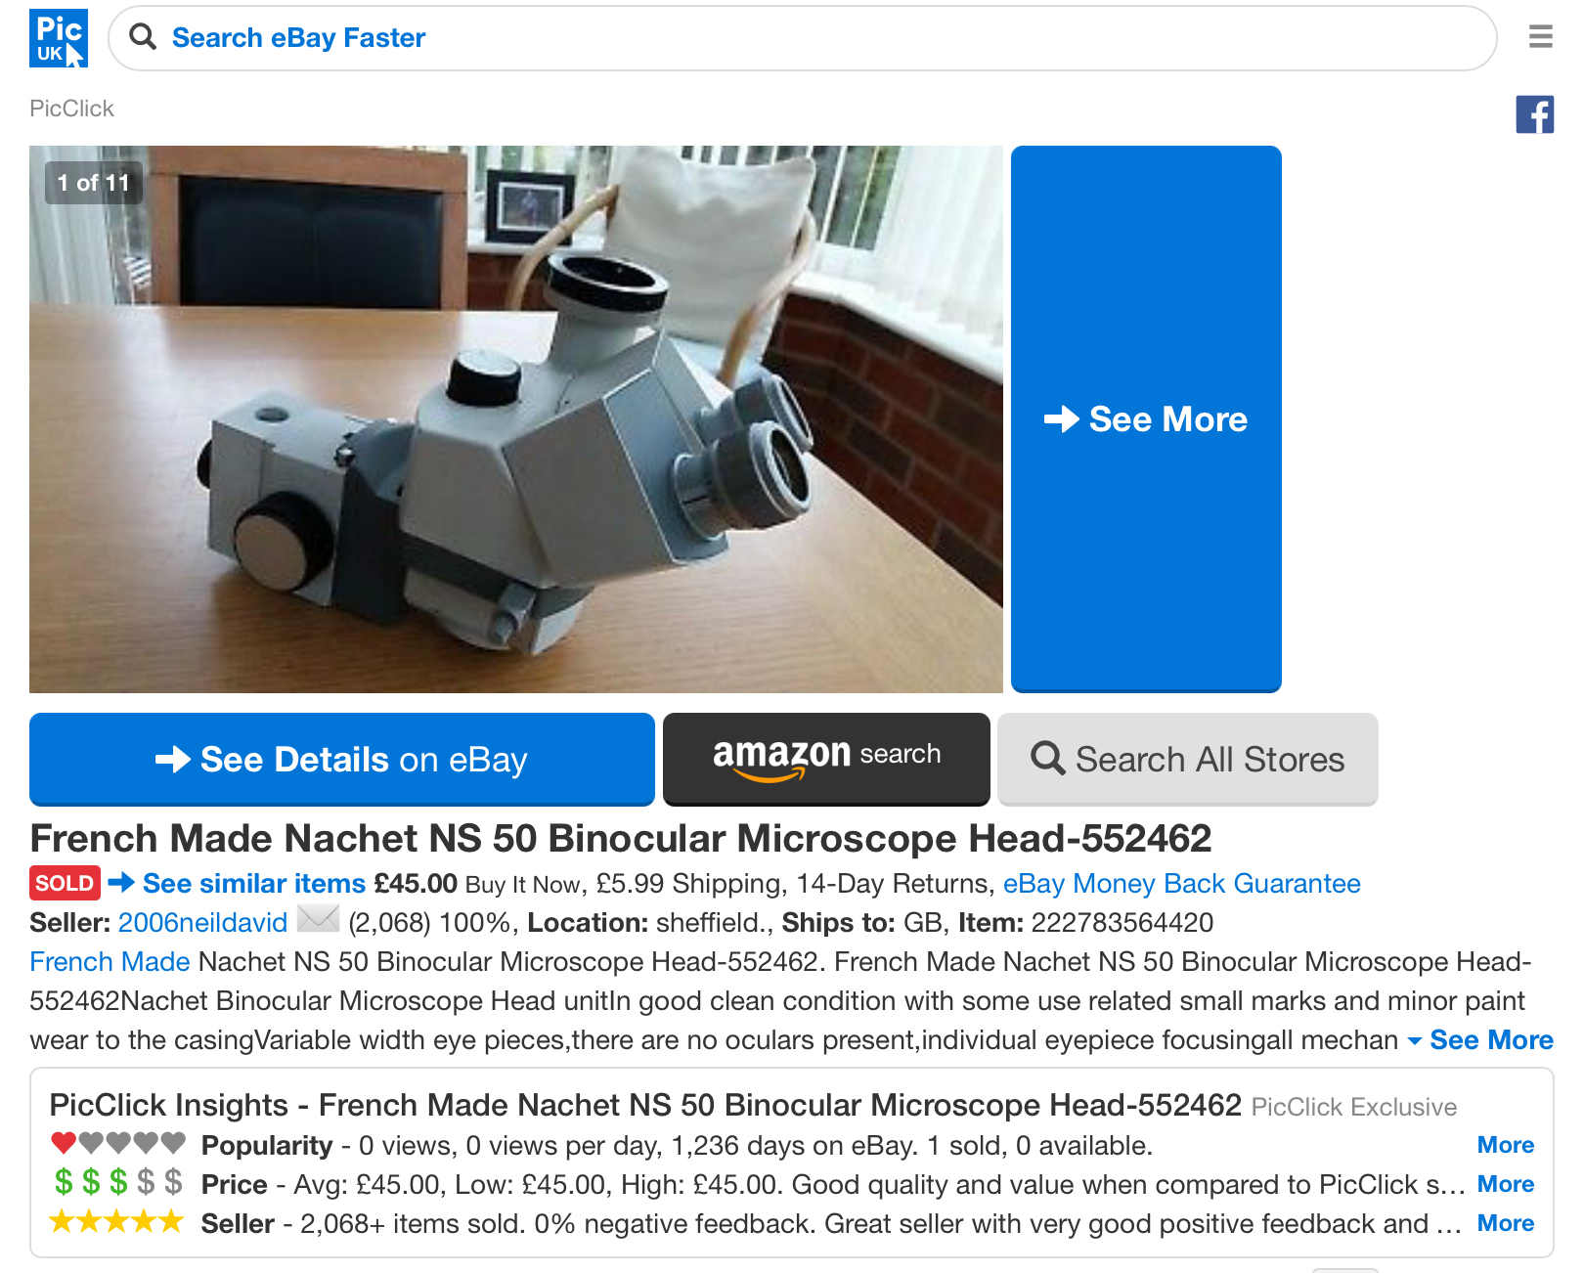Click the Search eBay Faster field
The image size is (1584, 1273).
802,38
